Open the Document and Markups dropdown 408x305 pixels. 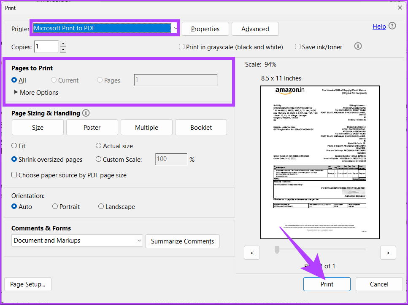(77, 241)
